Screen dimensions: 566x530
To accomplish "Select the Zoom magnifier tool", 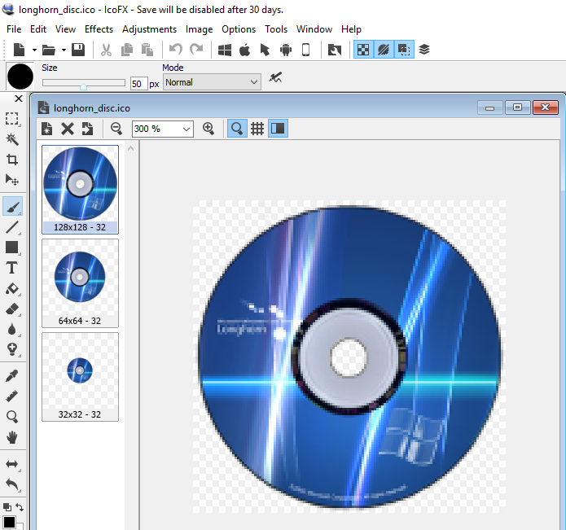I will pos(12,417).
